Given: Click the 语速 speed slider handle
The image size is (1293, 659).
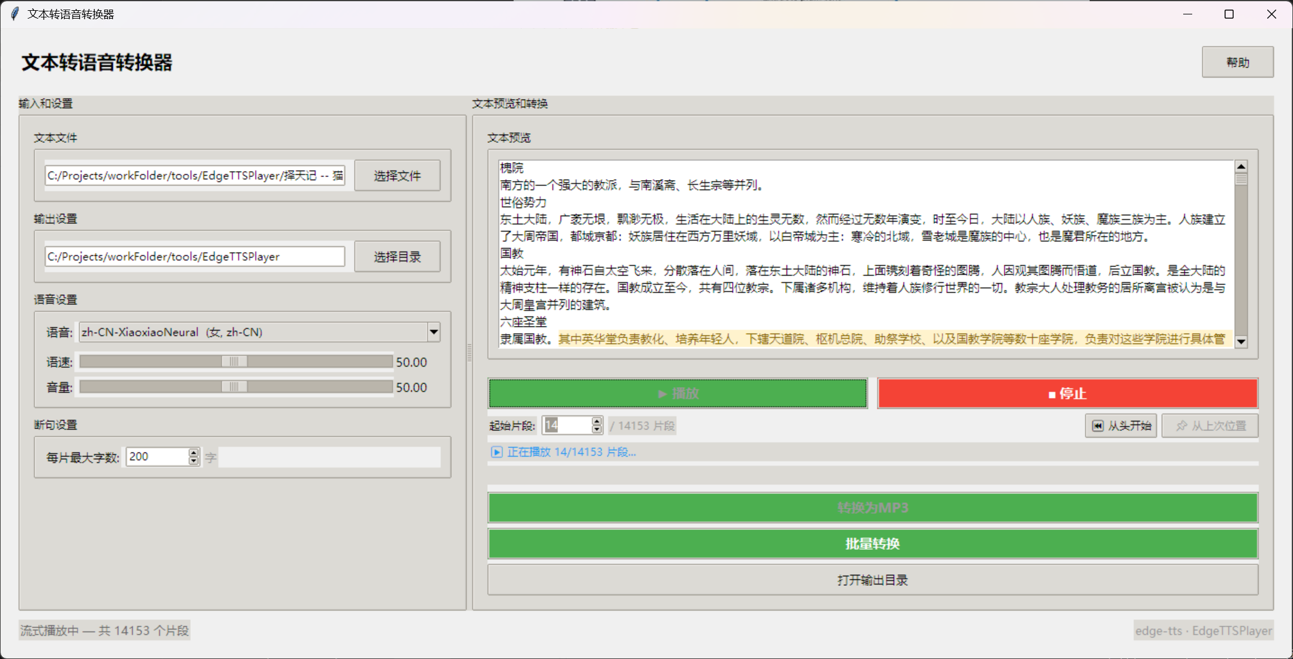Looking at the screenshot, I should pos(234,361).
